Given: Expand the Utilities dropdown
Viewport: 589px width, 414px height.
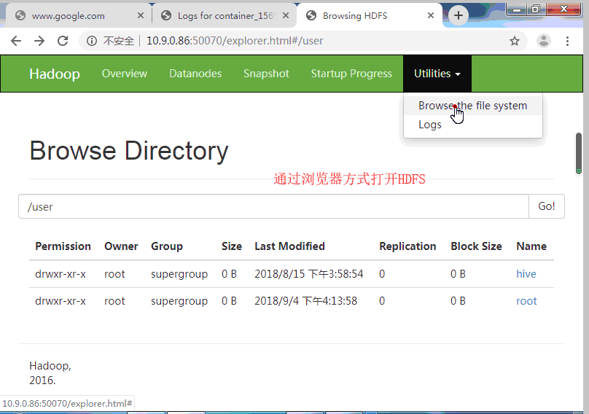Looking at the screenshot, I should tap(437, 74).
